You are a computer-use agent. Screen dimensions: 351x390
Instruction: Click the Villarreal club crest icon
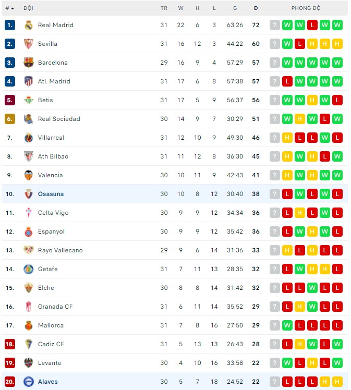point(29,138)
